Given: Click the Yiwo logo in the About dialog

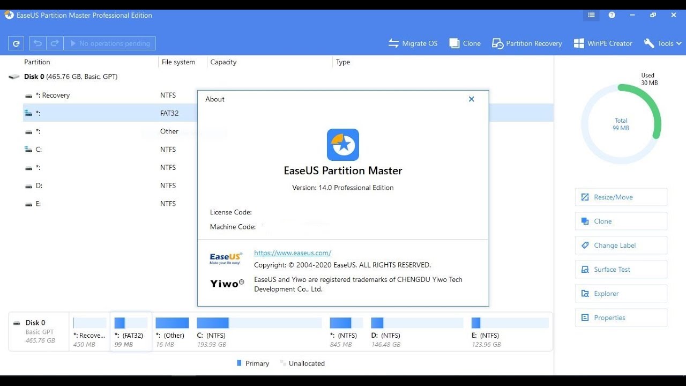Looking at the screenshot, I should [227, 283].
